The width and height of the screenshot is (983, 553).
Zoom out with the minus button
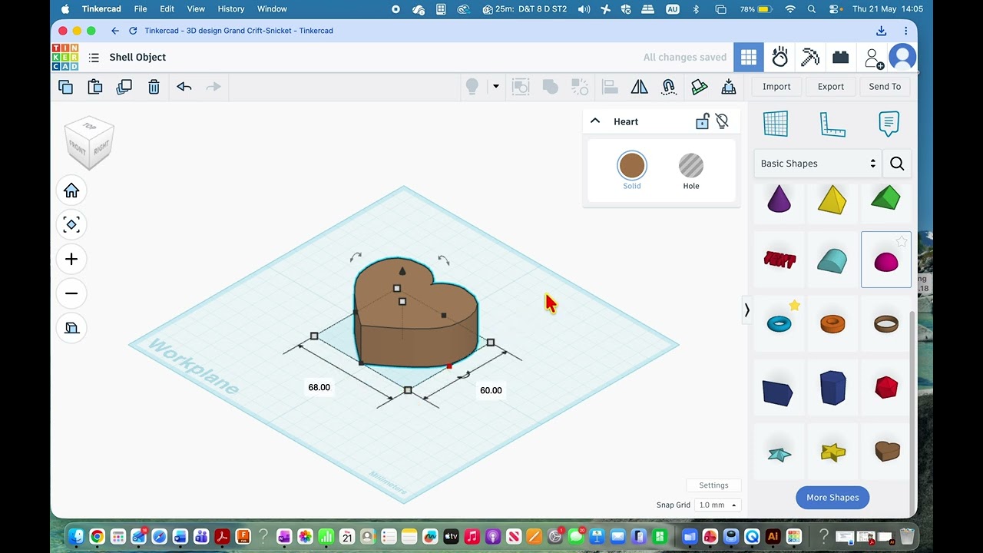coord(71,293)
